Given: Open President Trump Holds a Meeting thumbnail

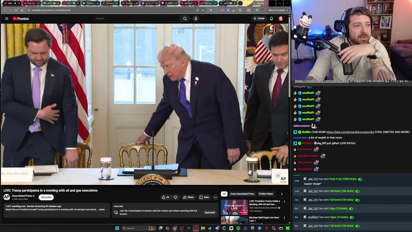Looking at the screenshot, I should 234,207.
